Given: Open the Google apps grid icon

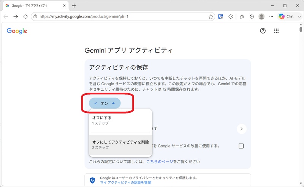Looking at the screenshot, I should (276, 31).
